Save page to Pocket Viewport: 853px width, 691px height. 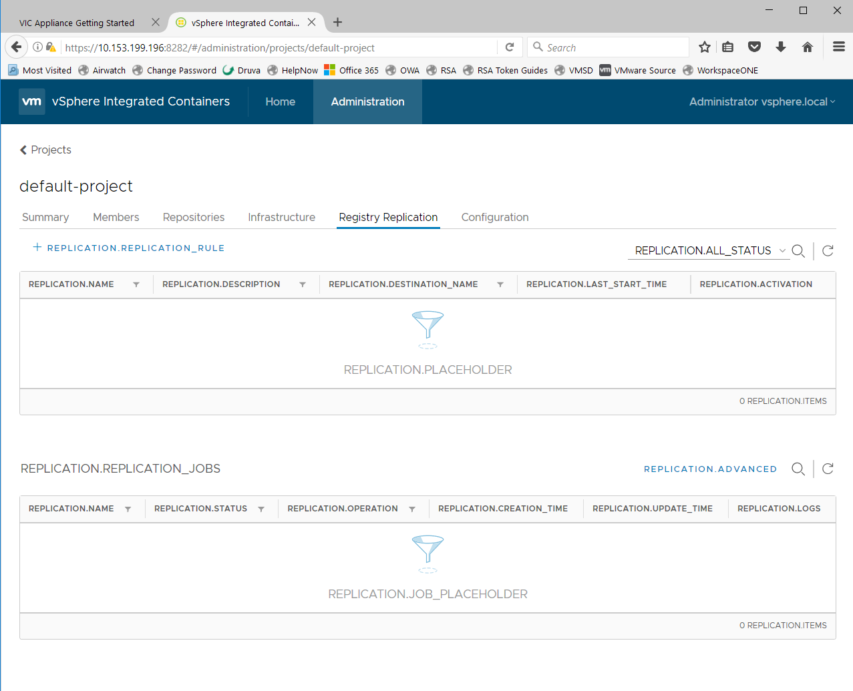pos(755,47)
